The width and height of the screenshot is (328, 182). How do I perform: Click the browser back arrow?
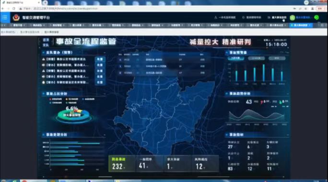(3, 9)
